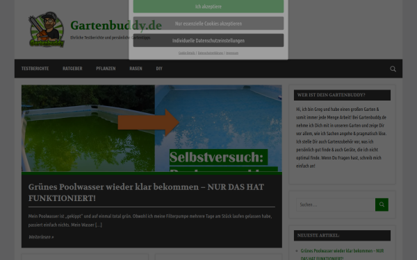Viewport: 417px width, 260px height.
Task: Accept all cookies with 'Ich akzeptiere'
Action: coord(208,6)
